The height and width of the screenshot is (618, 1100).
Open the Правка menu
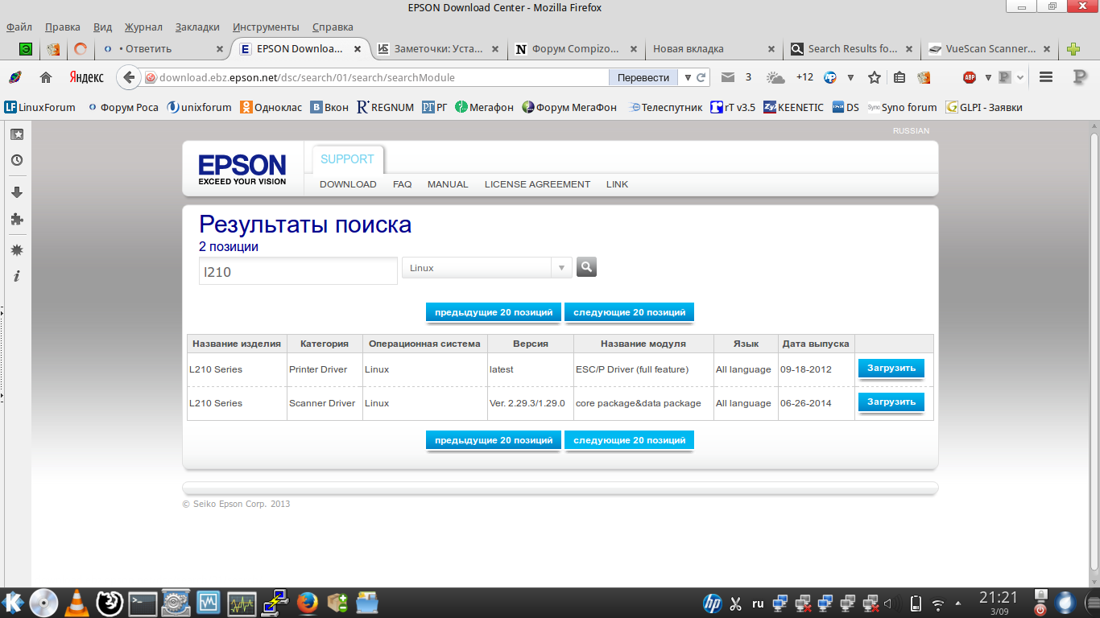click(63, 27)
